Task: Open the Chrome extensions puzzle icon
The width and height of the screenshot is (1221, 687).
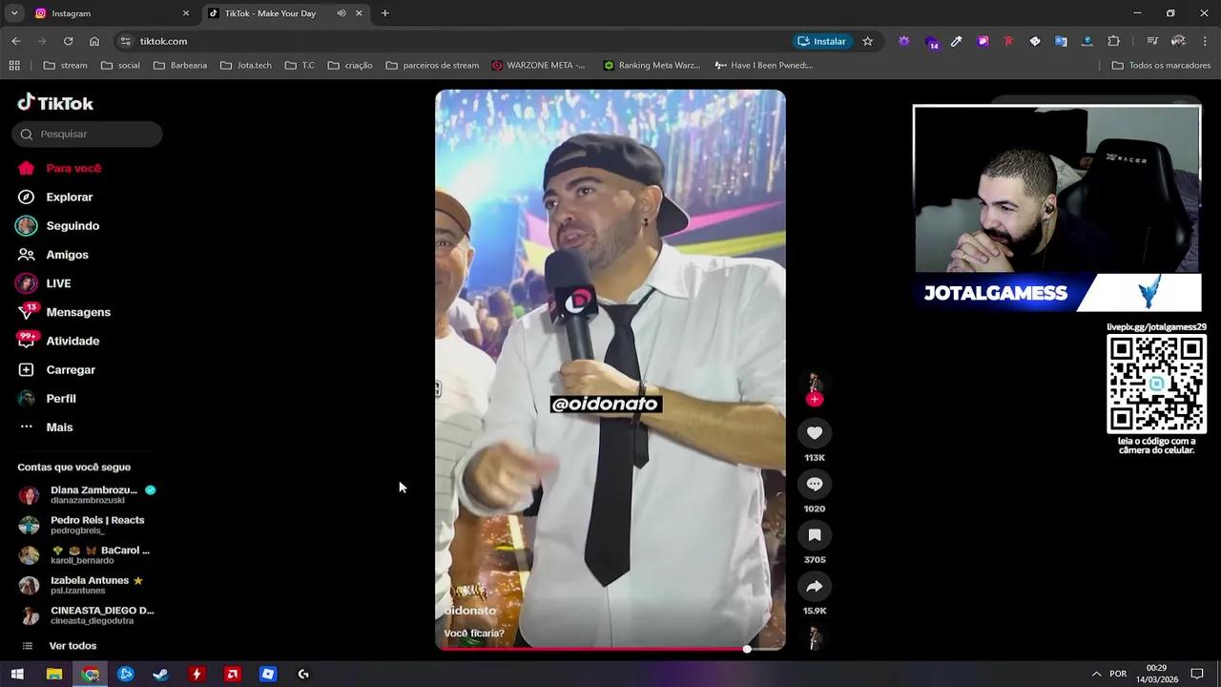Action: (1113, 41)
